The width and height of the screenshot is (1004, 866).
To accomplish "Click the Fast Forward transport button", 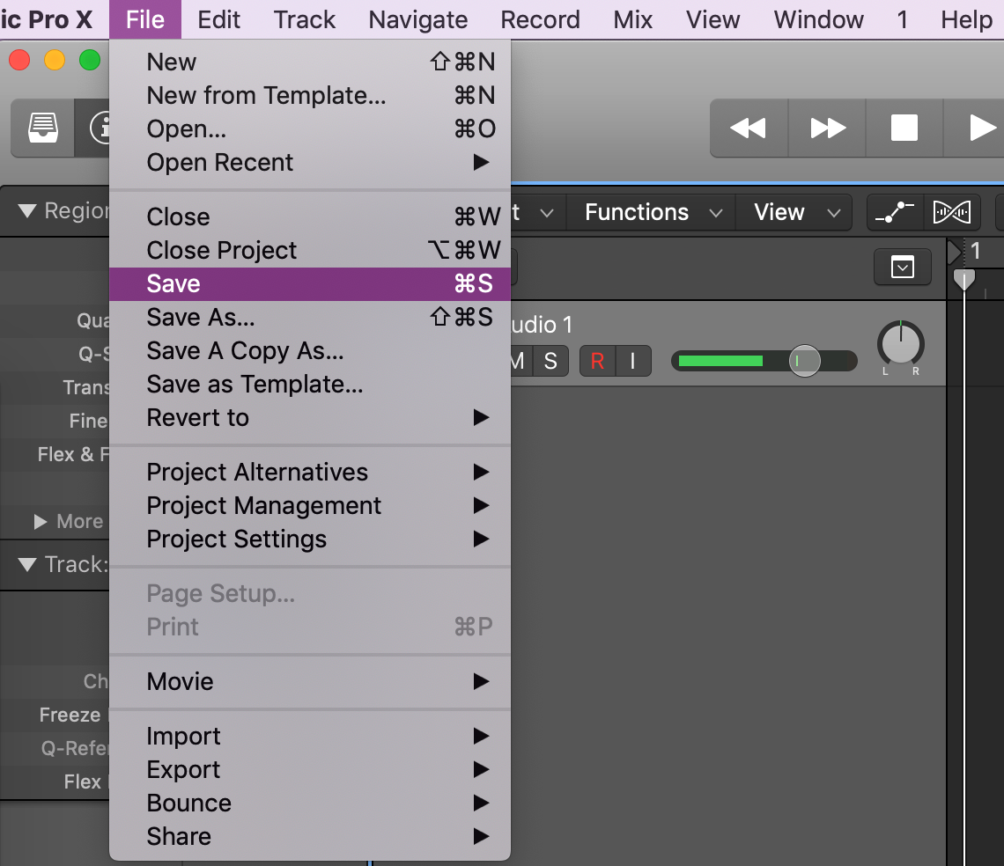I will click(827, 128).
